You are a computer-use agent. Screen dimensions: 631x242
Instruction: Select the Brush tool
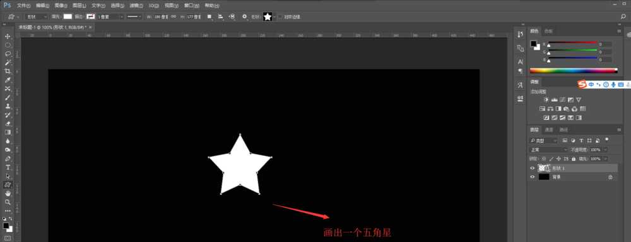8,97
